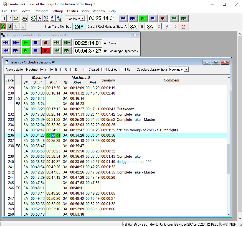Print using the printer toolbar icon
Screen dimensions: 243x227
[25, 19]
